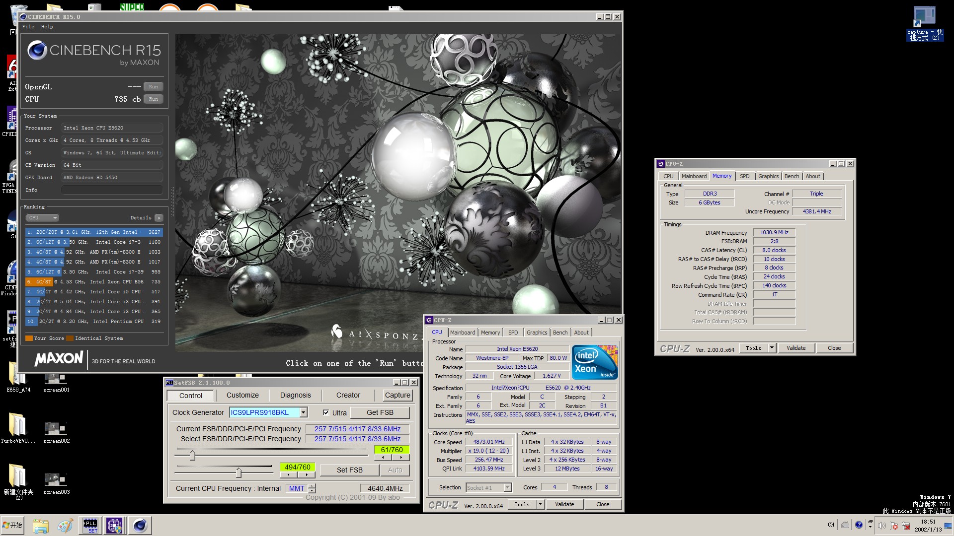954x536 pixels.
Task: Click the network disconnected tray icon
Action: coord(905,526)
